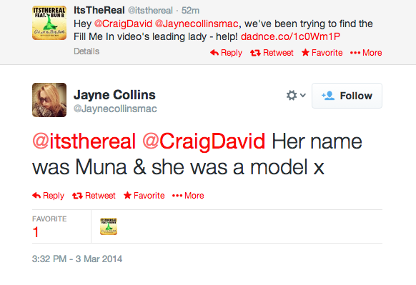Click @CraigDavid mention in the top tweet
Screen dimensions: 416x285
pyautogui.click(x=123, y=24)
